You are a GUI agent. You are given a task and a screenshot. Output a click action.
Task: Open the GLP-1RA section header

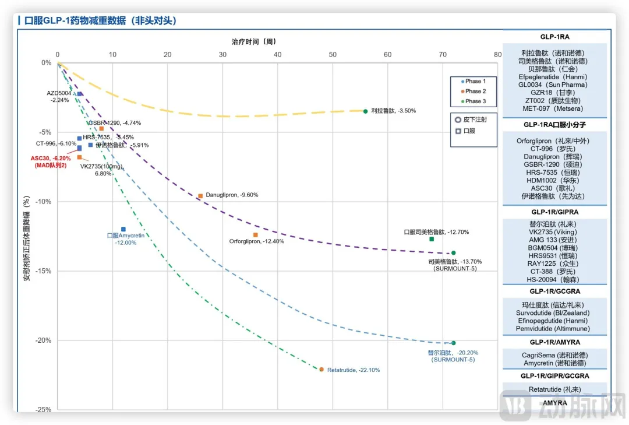tap(554, 37)
